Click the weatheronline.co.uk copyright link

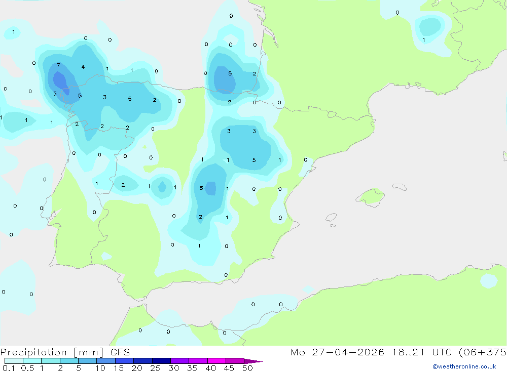point(464,366)
